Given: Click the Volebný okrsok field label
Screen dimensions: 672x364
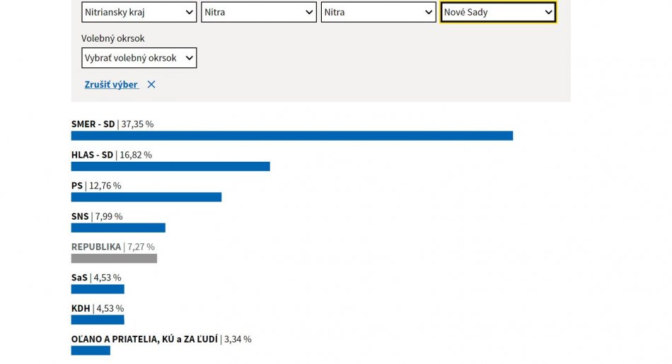Looking at the screenshot, I should [113, 38].
